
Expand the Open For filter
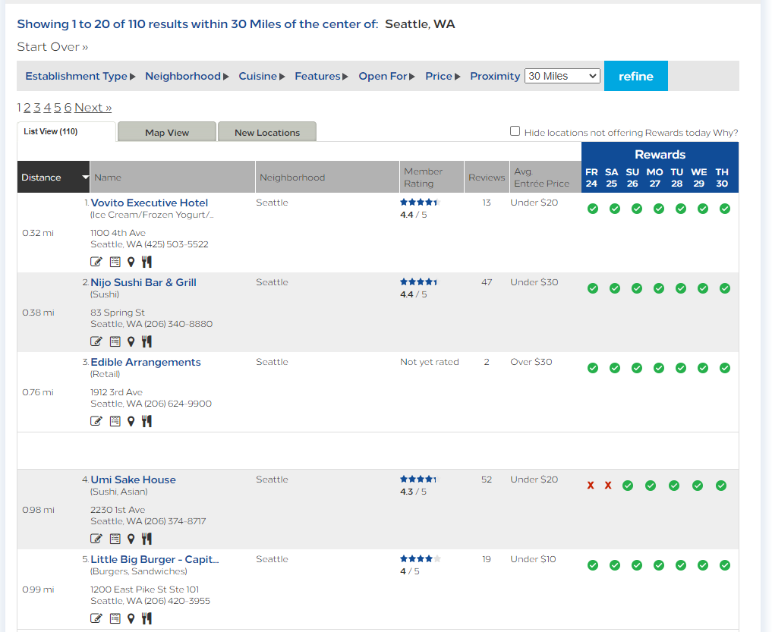386,77
